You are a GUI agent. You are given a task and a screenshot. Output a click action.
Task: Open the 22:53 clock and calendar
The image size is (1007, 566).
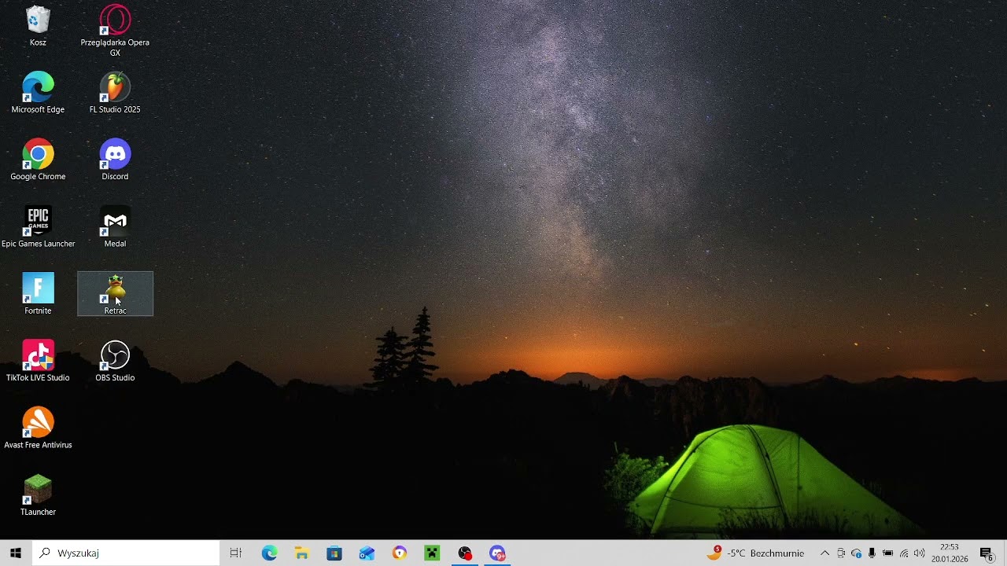click(950, 553)
